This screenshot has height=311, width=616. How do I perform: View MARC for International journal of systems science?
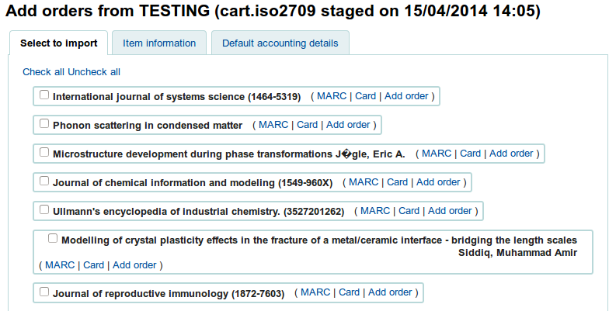coord(332,96)
